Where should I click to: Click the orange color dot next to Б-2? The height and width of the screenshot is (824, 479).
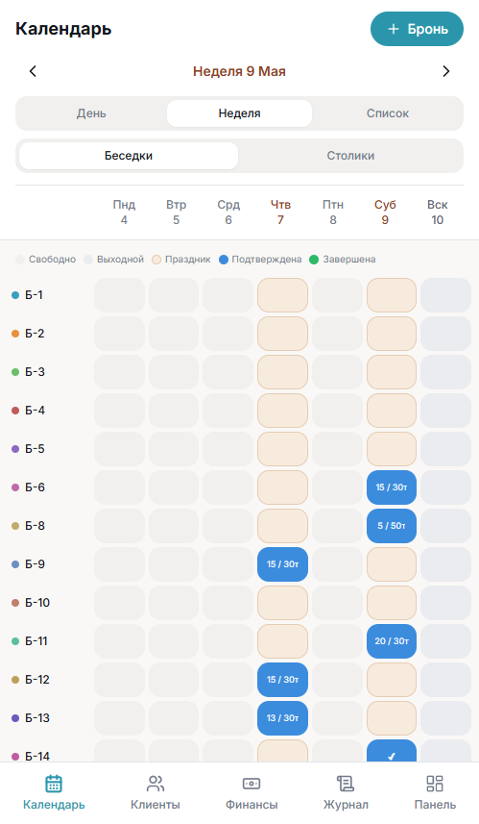click(15, 334)
